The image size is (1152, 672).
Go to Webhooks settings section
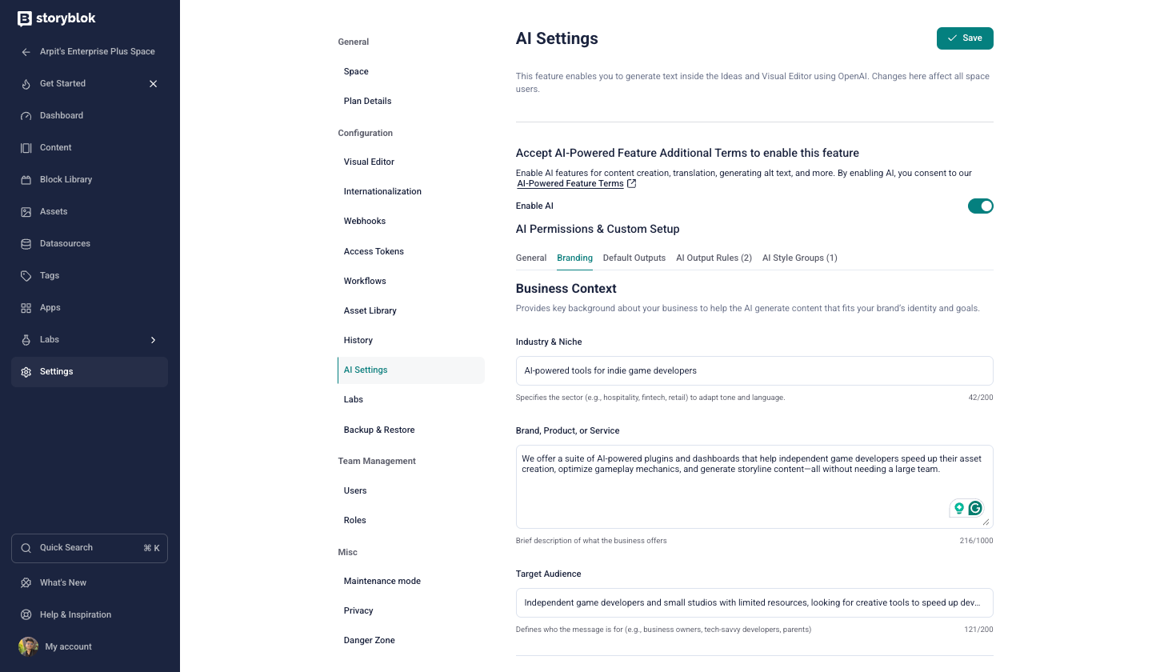point(365,222)
